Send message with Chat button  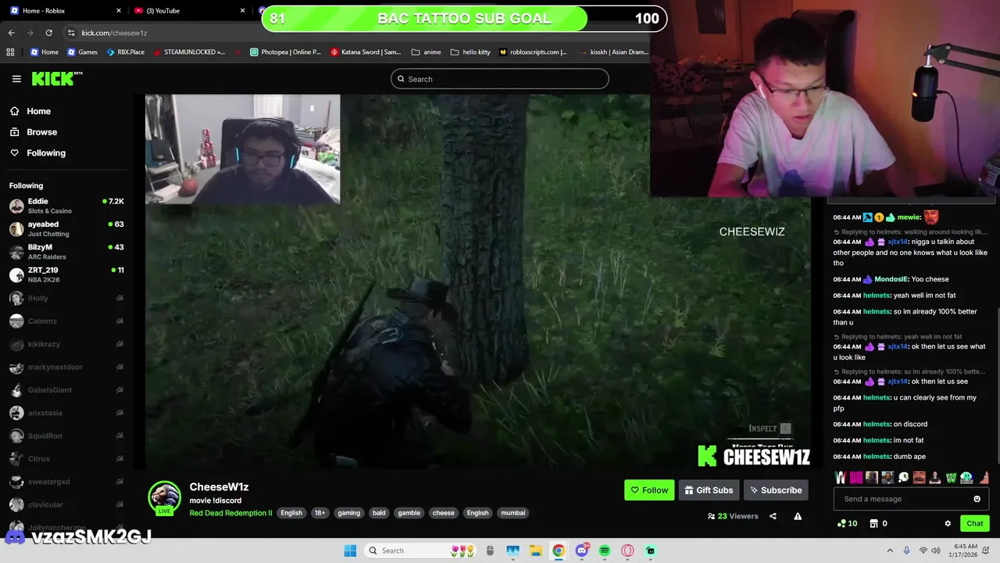point(975,524)
